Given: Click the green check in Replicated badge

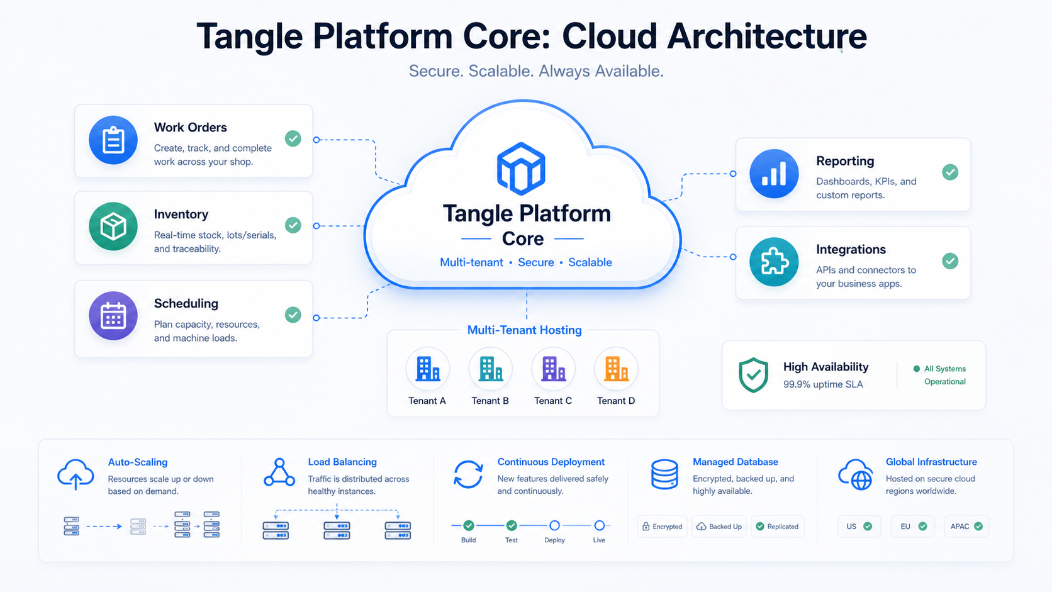Looking at the screenshot, I should (760, 527).
